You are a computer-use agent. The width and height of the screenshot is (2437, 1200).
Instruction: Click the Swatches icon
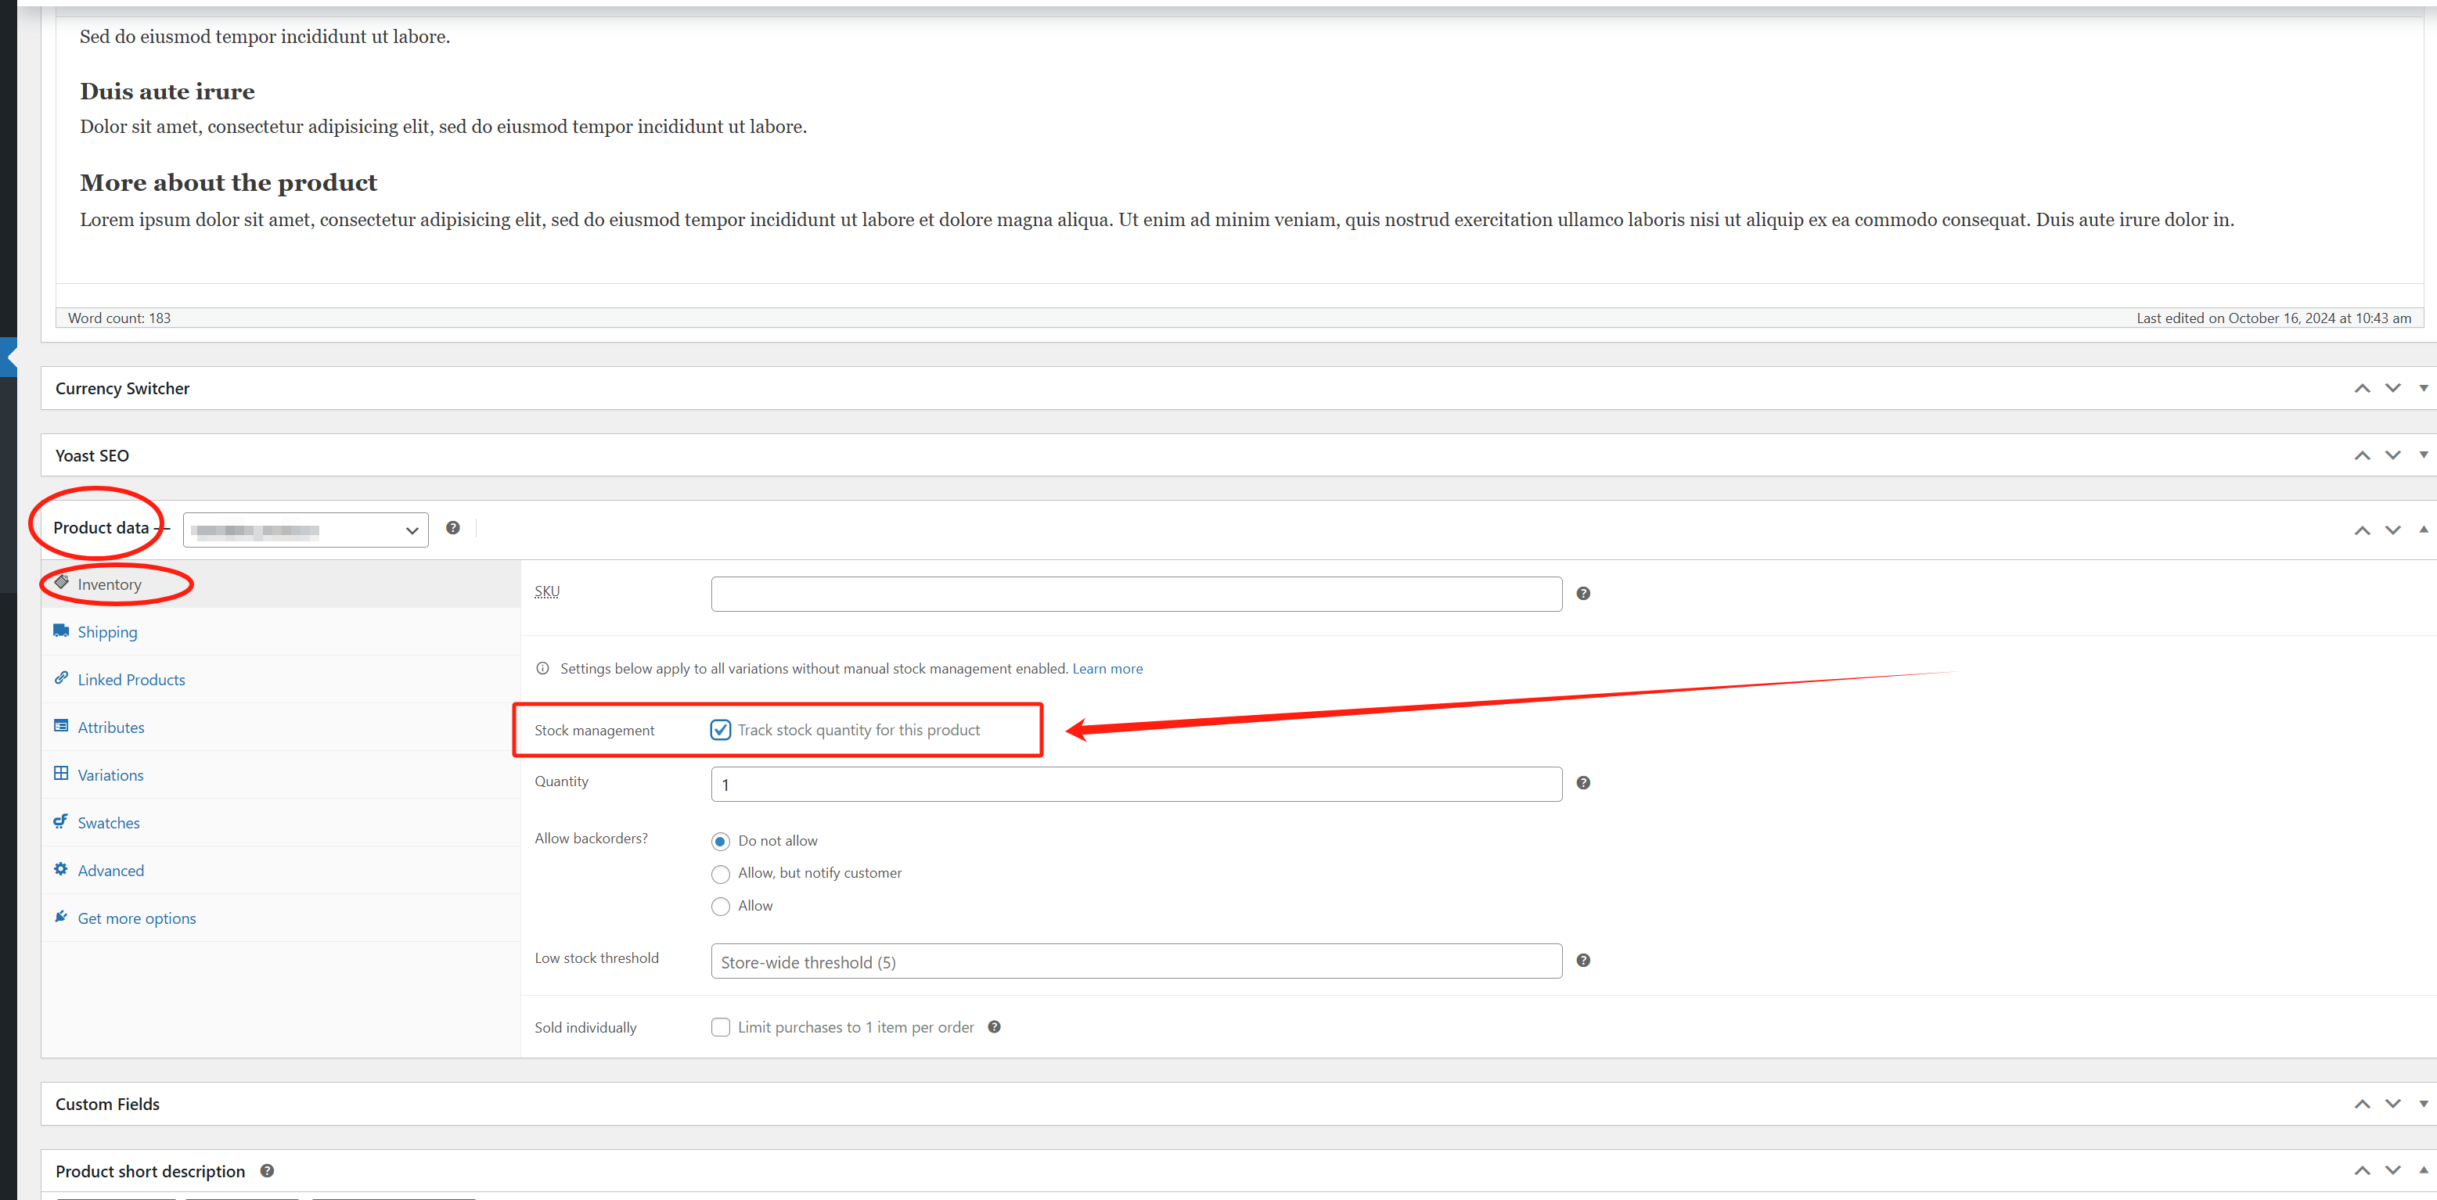click(60, 821)
